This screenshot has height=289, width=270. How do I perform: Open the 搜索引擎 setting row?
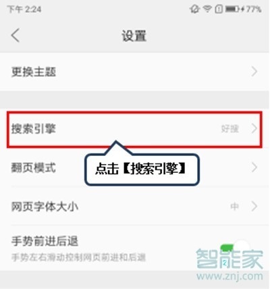(x=134, y=130)
